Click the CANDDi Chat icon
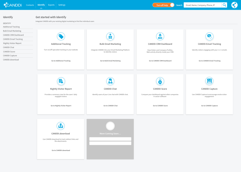Screen dimensions: 241x172 click(x=110, y=81)
